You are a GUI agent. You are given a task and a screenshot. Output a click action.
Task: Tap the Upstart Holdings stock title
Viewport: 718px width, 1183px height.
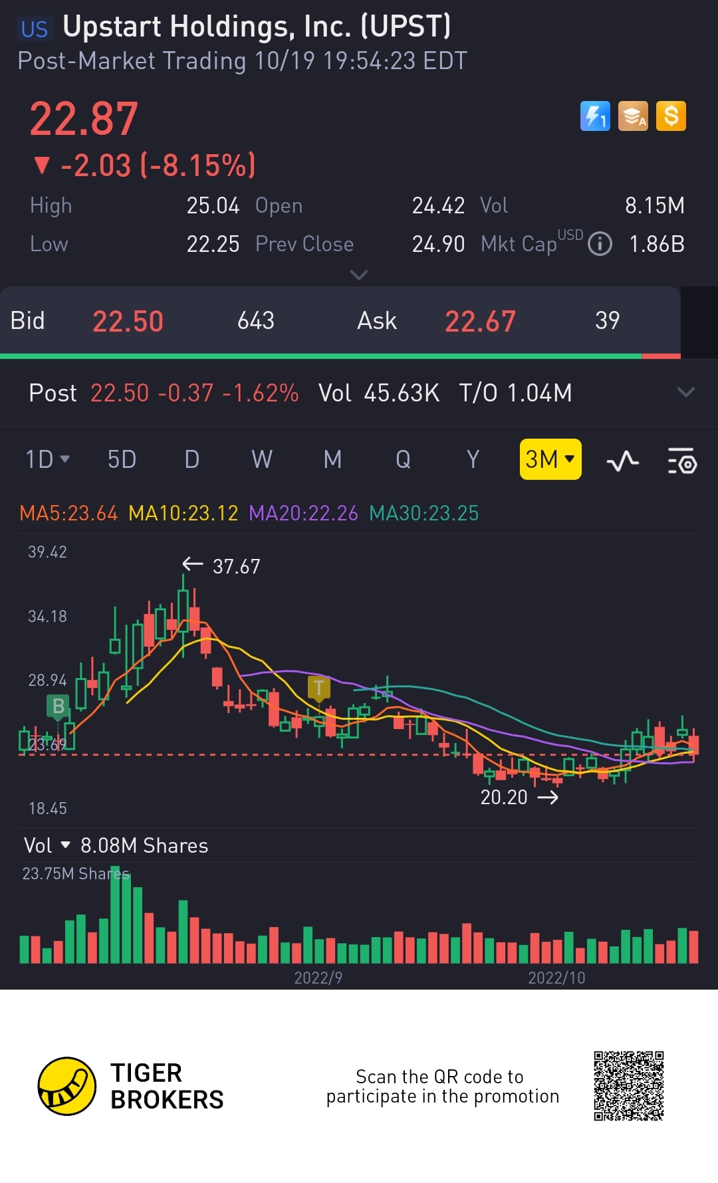[257, 27]
